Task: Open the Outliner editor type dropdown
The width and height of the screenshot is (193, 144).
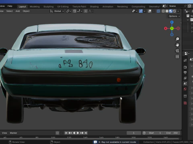Action: (187, 11)
